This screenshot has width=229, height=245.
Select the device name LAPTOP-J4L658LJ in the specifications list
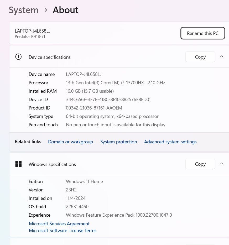coord(84,74)
